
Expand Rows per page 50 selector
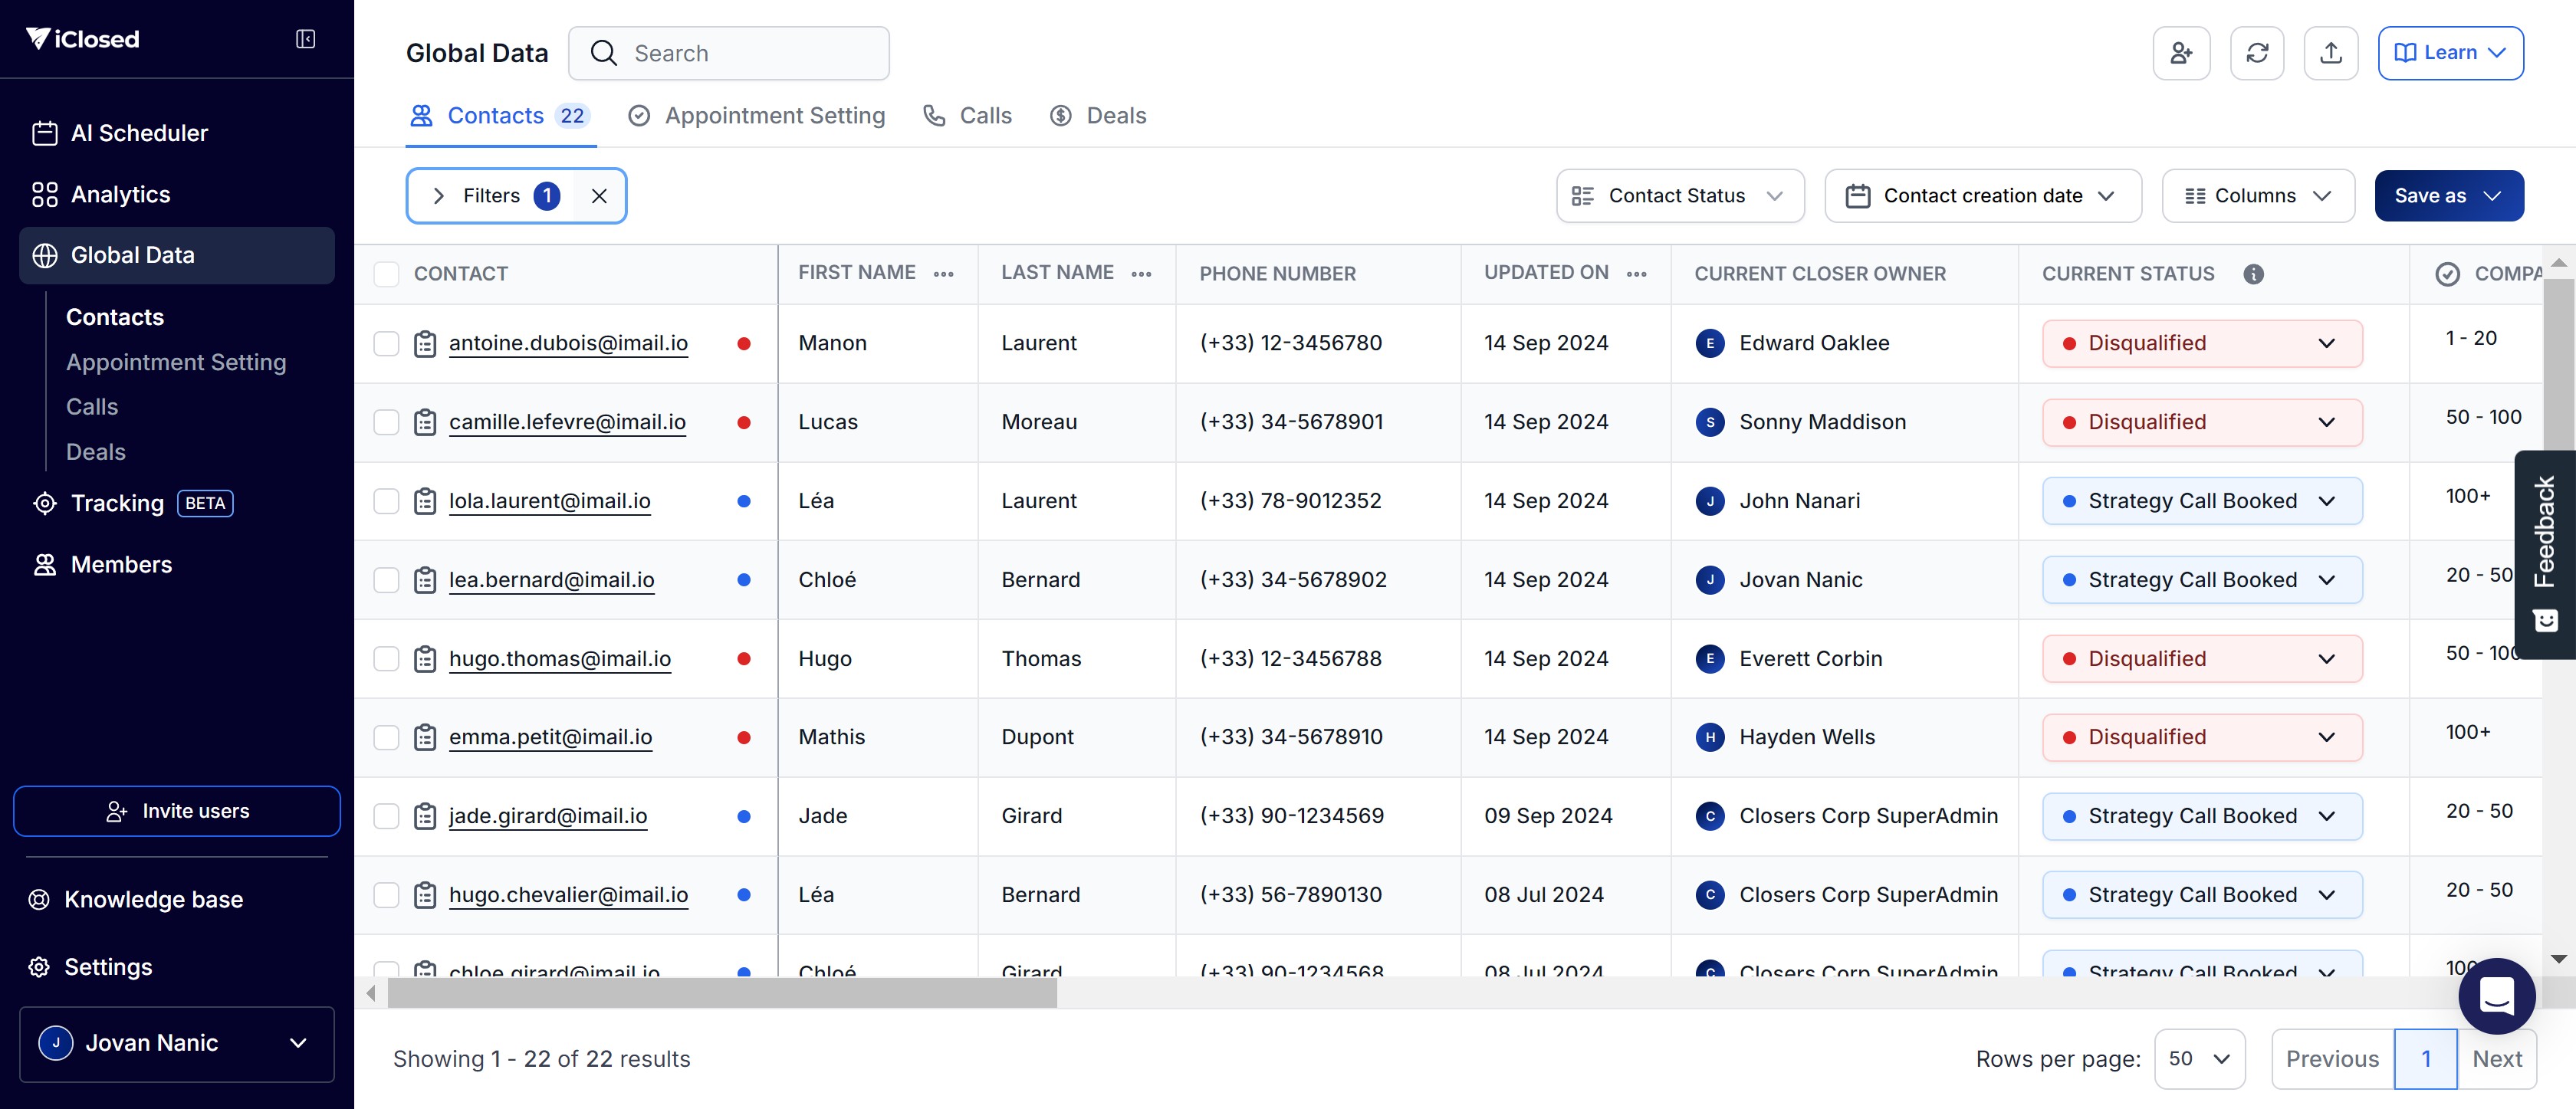pyautogui.click(x=2199, y=1058)
